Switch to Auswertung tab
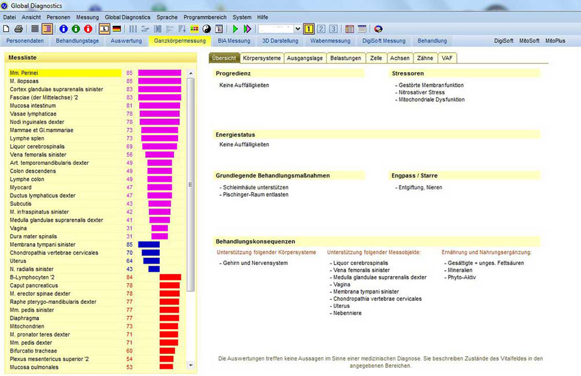Image resolution: width=581 pixels, height=376 pixels. [126, 41]
